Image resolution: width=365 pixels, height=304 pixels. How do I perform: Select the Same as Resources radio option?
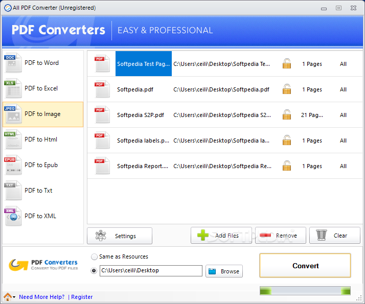tap(94, 257)
